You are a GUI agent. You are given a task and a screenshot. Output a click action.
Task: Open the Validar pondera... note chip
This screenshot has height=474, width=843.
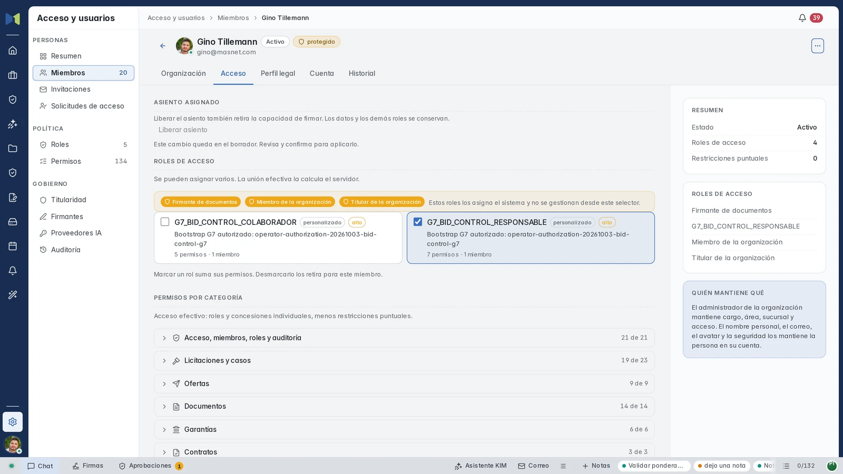coord(654,466)
